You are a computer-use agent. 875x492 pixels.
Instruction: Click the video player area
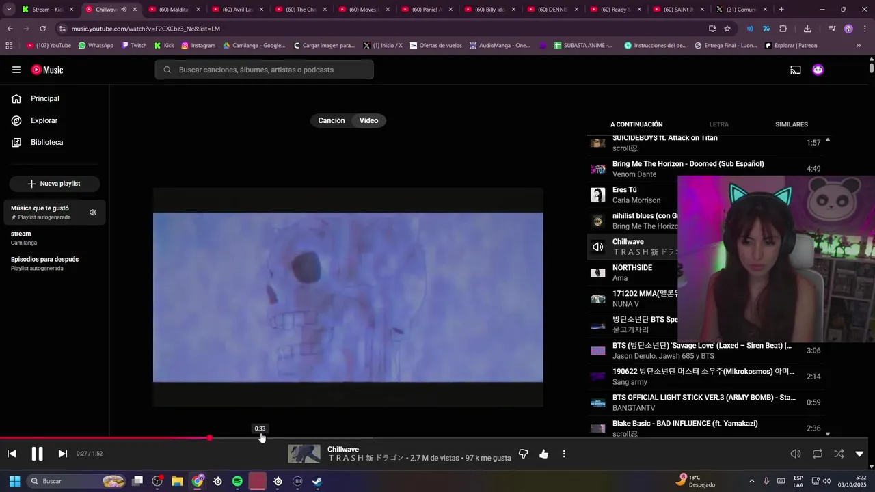[x=348, y=297]
